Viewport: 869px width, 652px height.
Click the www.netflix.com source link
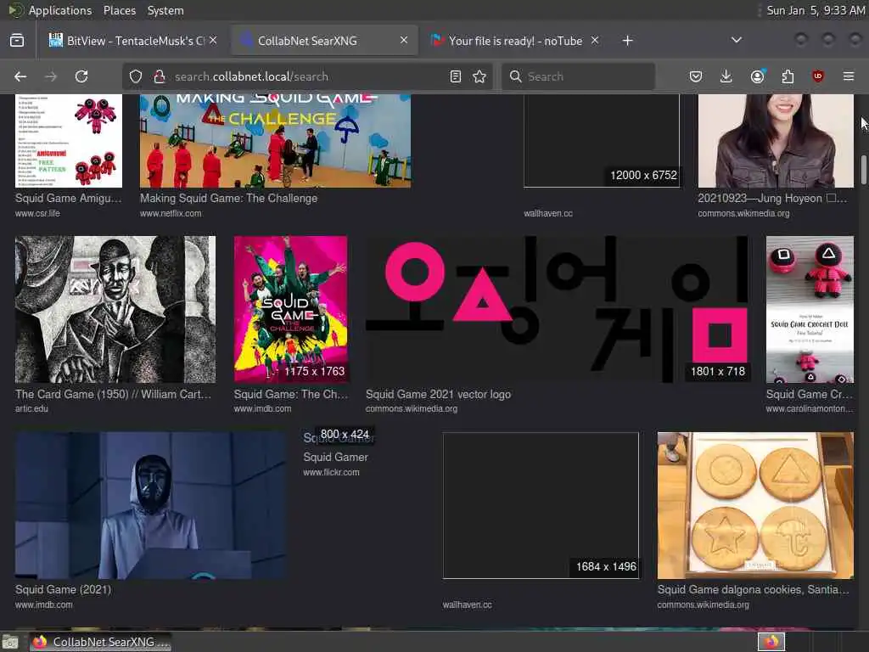click(170, 213)
